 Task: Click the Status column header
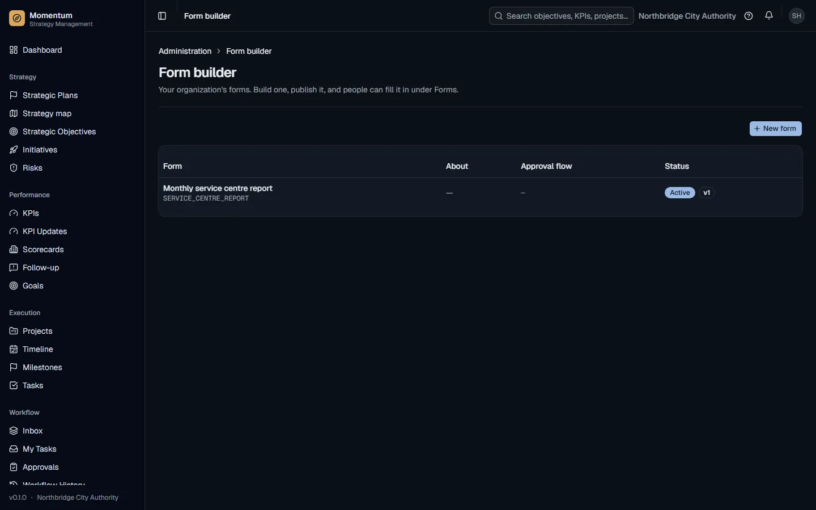(x=677, y=166)
